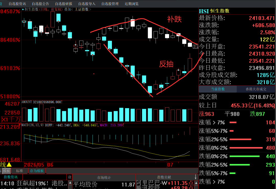Select the 标准 template option
Image resolution: width=276 pixels, height=189 pixels.
19,171
